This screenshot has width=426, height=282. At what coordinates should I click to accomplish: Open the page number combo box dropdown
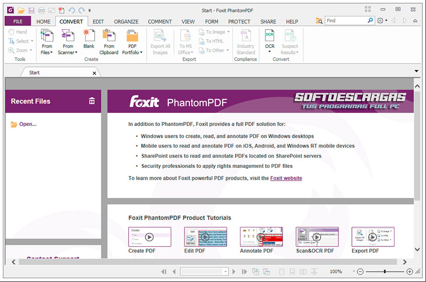tap(225, 271)
